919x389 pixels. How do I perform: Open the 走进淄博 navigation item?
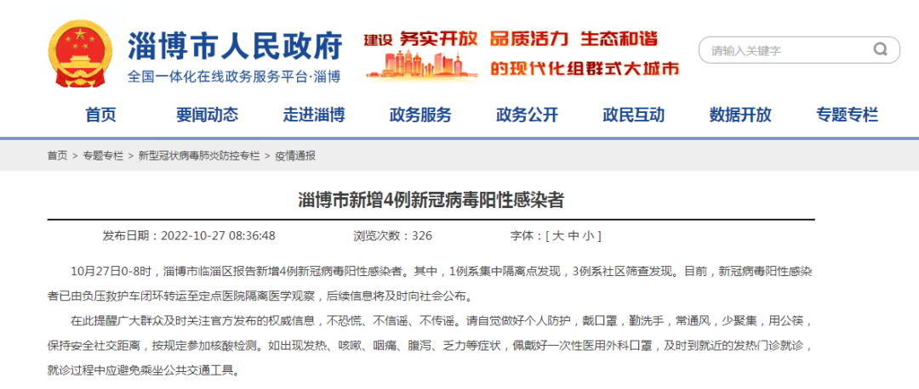314,115
